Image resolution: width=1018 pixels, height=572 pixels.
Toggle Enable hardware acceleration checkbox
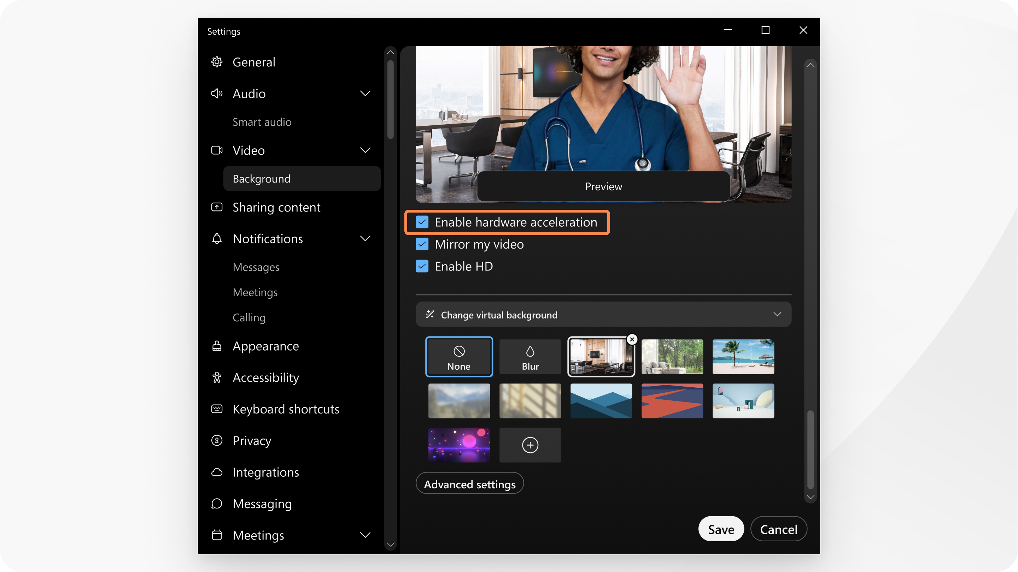[x=422, y=222]
